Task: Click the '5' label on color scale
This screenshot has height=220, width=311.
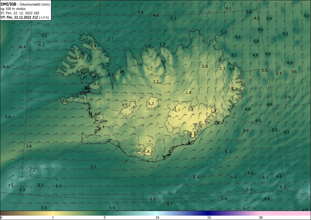Action: coord(104,218)
